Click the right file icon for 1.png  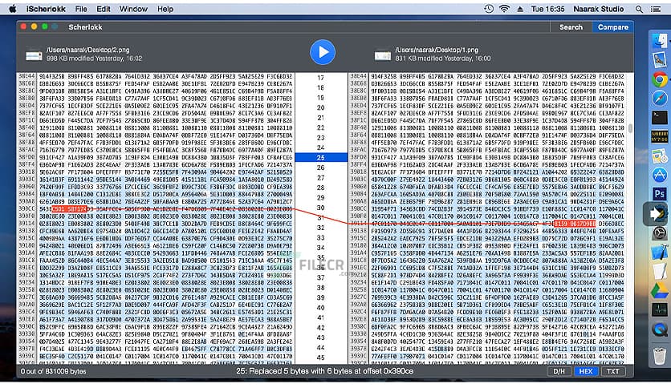383,55
